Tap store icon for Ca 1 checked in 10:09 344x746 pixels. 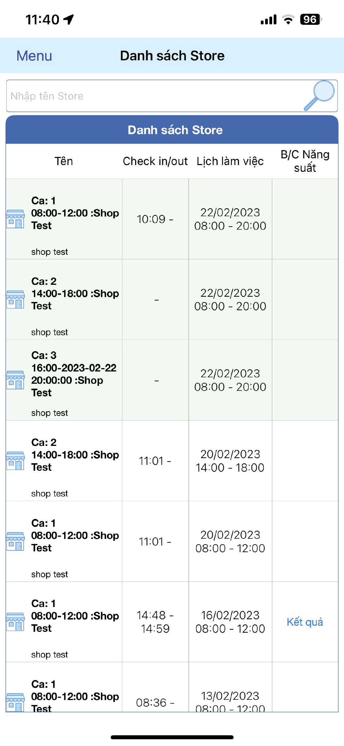[15, 219]
